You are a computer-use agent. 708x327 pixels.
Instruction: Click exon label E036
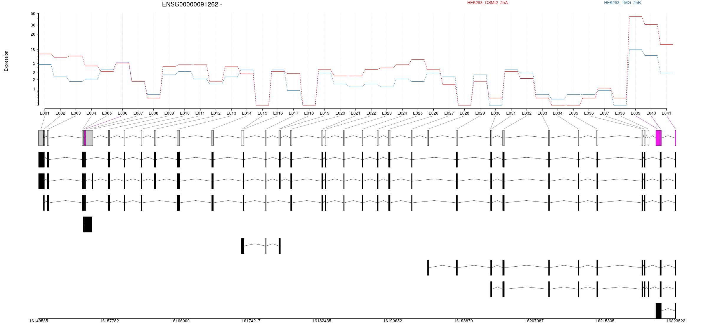(589, 113)
